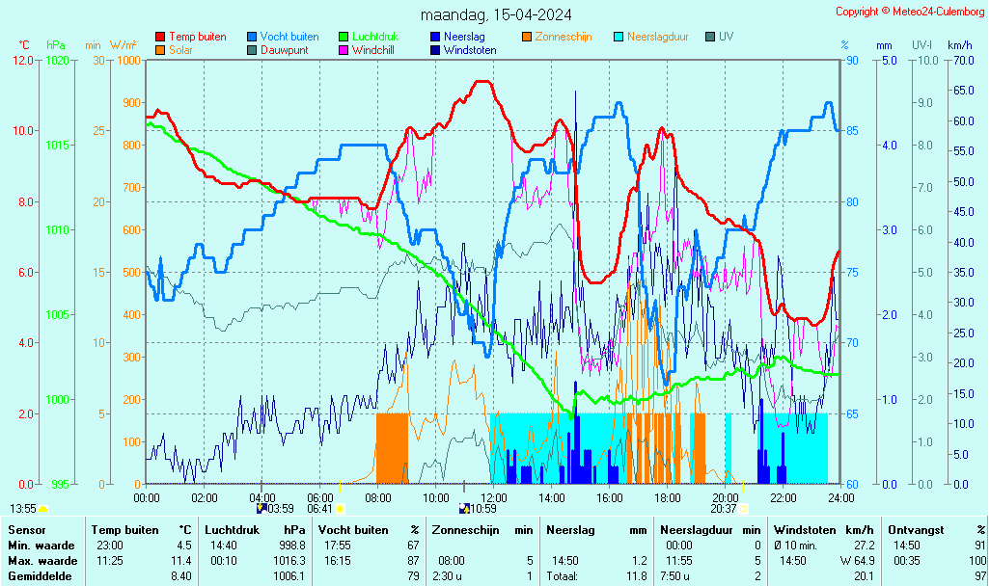Click the chart title maandag, 15-04-2024
This screenshot has width=990, height=586.
pos(496,14)
